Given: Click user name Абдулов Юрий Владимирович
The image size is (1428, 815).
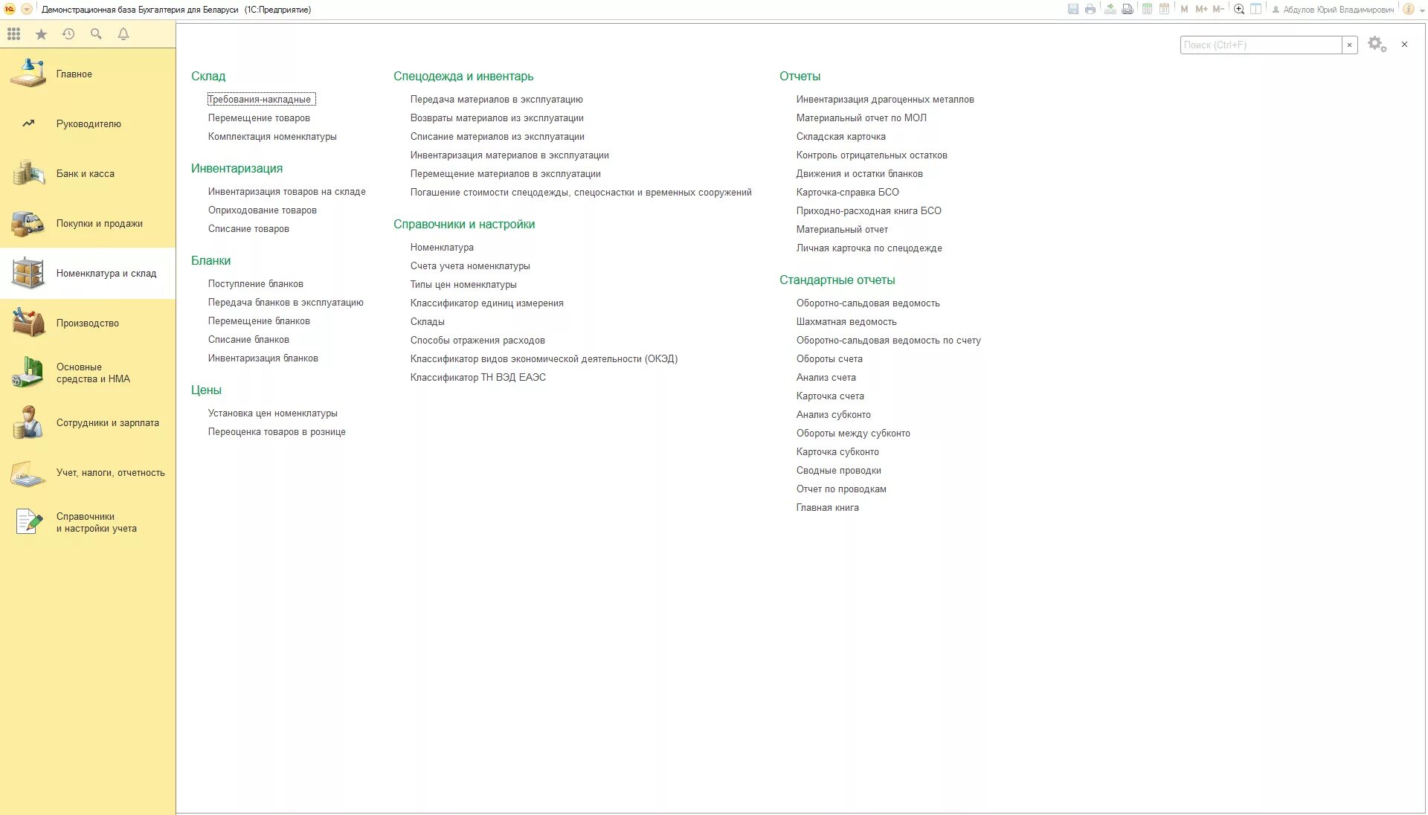Looking at the screenshot, I should coord(1338,10).
